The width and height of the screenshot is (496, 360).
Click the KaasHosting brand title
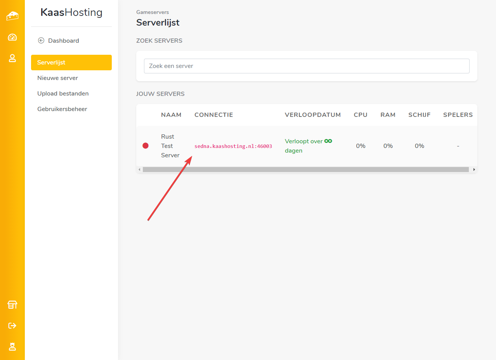71,13
